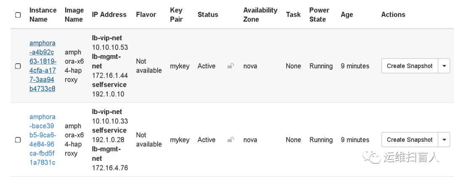Sort by the Key Pair column header
Screen dimensions: 454x177
(x=176, y=15)
